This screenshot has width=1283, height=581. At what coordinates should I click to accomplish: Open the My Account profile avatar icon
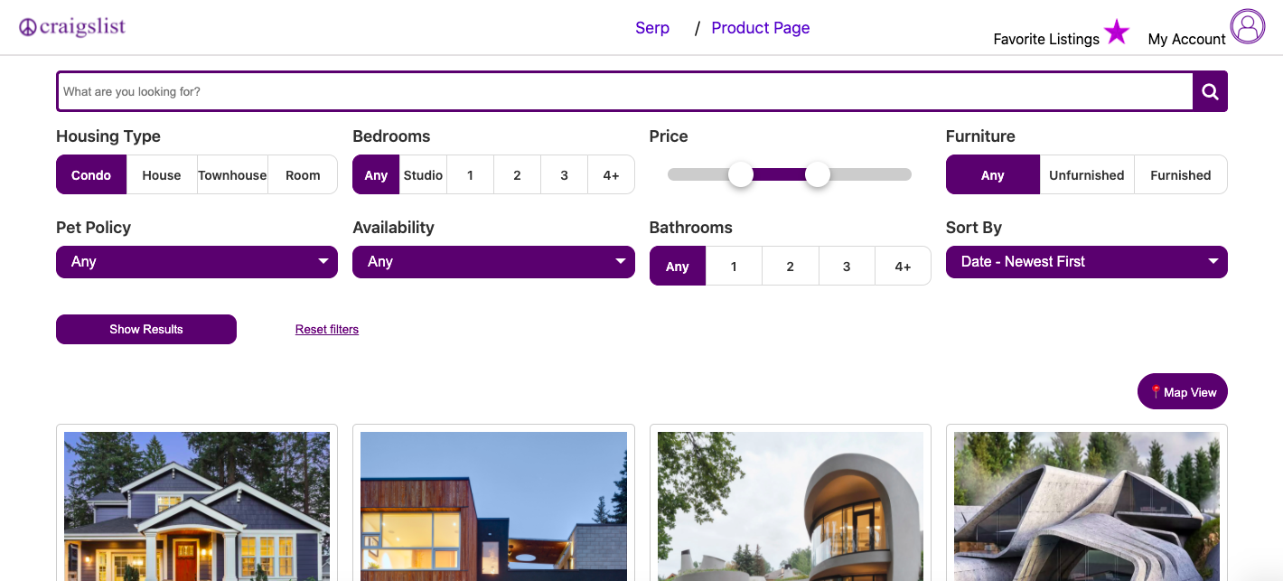click(x=1248, y=26)
